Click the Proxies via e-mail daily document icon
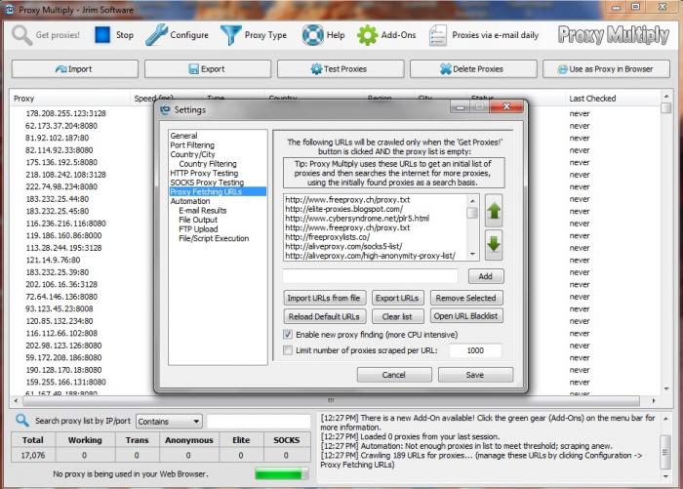Viewport: 683px width, 489px height. [437, 35]
